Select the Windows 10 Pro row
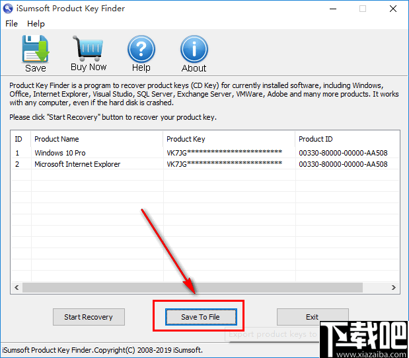This screenshot has height=358, width=409. click(x=205, y=153)
